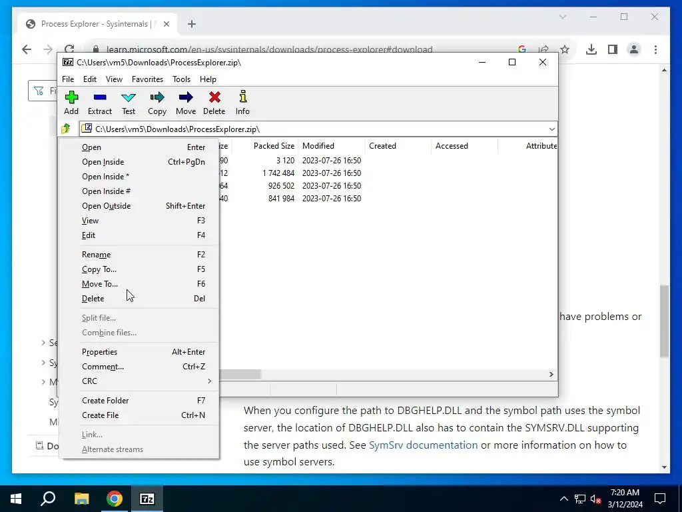The image size is (682, 512).
Task: Click the muted volume tray icon
Action: coord(596,499)
